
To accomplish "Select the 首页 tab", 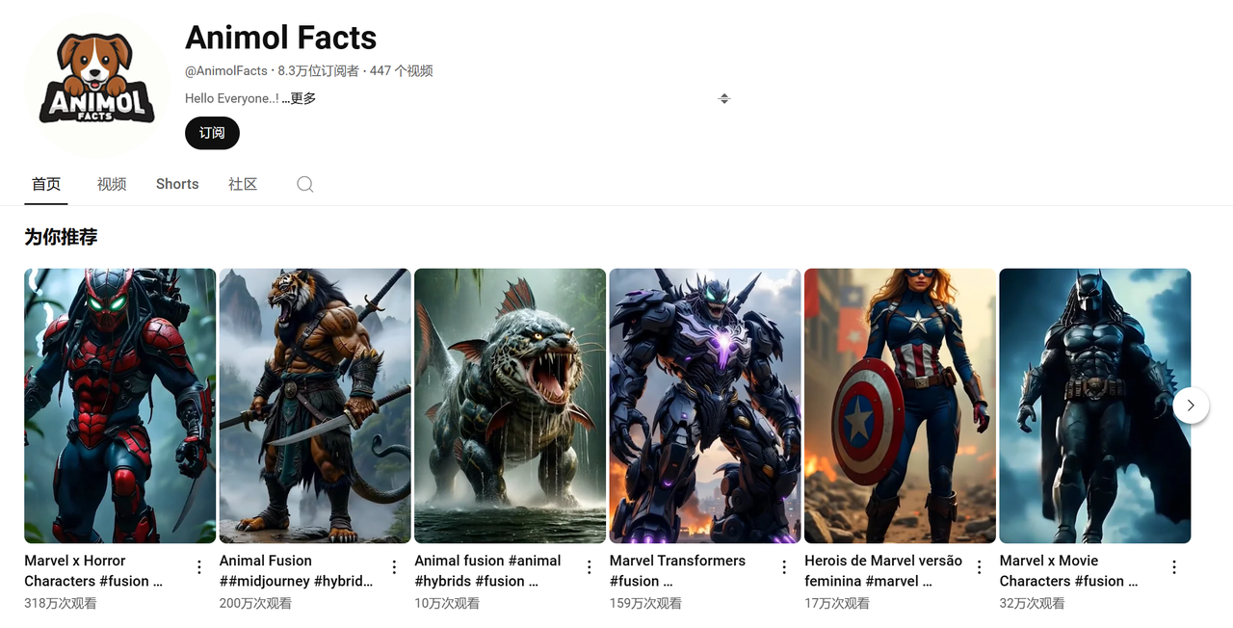I will [46, 184].
